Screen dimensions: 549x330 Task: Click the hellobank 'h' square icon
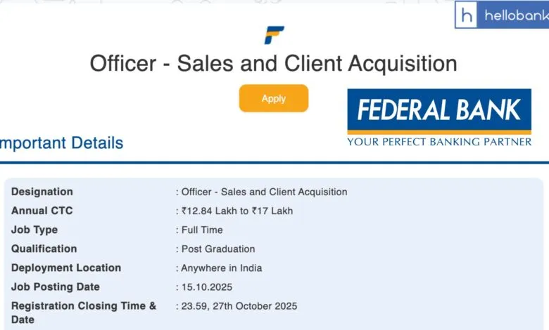[x=466, y=15]
